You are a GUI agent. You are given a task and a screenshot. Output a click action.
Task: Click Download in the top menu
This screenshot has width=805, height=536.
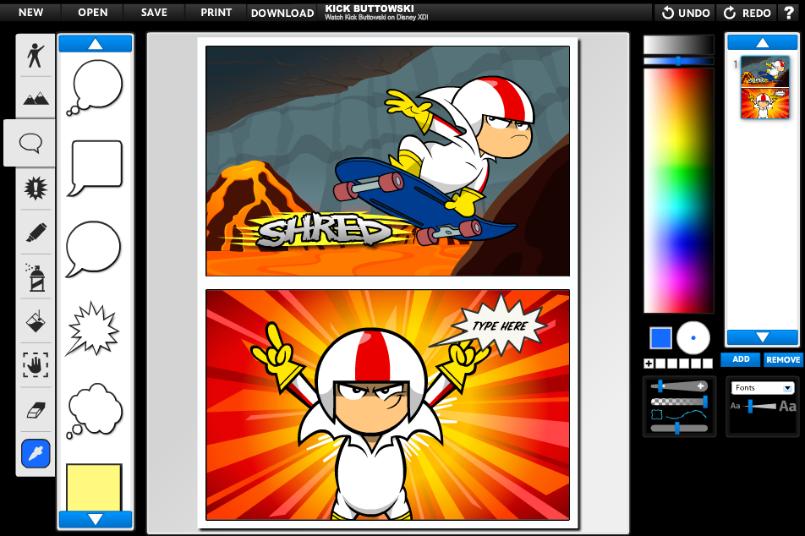coord(282,13)
